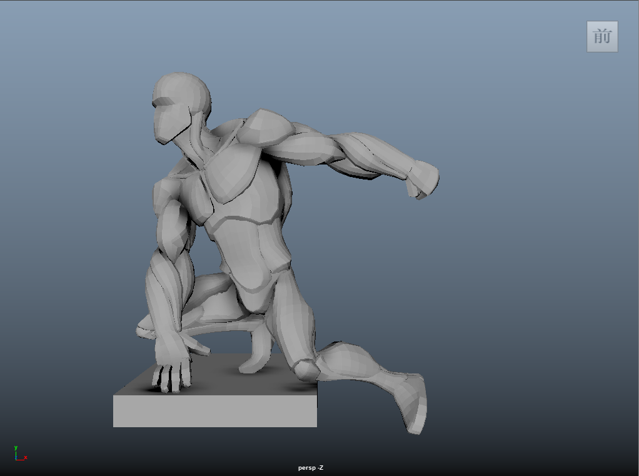The image size is (639, 476).
Task: Click the 前 view cube face
Action: pyautogui.click(x=602, y=37)
